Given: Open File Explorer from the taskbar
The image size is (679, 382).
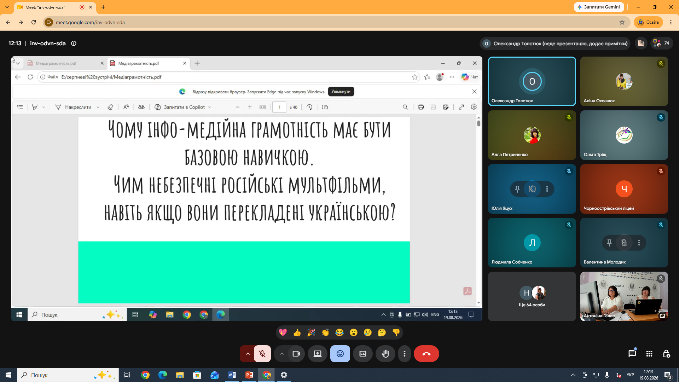Looking at the screenshot, I should click(x=180, y=375).
